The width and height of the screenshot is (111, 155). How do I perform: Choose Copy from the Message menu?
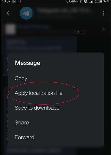(x=21, y=79)
